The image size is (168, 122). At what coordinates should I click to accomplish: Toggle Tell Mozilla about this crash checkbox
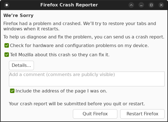[7, 55]
